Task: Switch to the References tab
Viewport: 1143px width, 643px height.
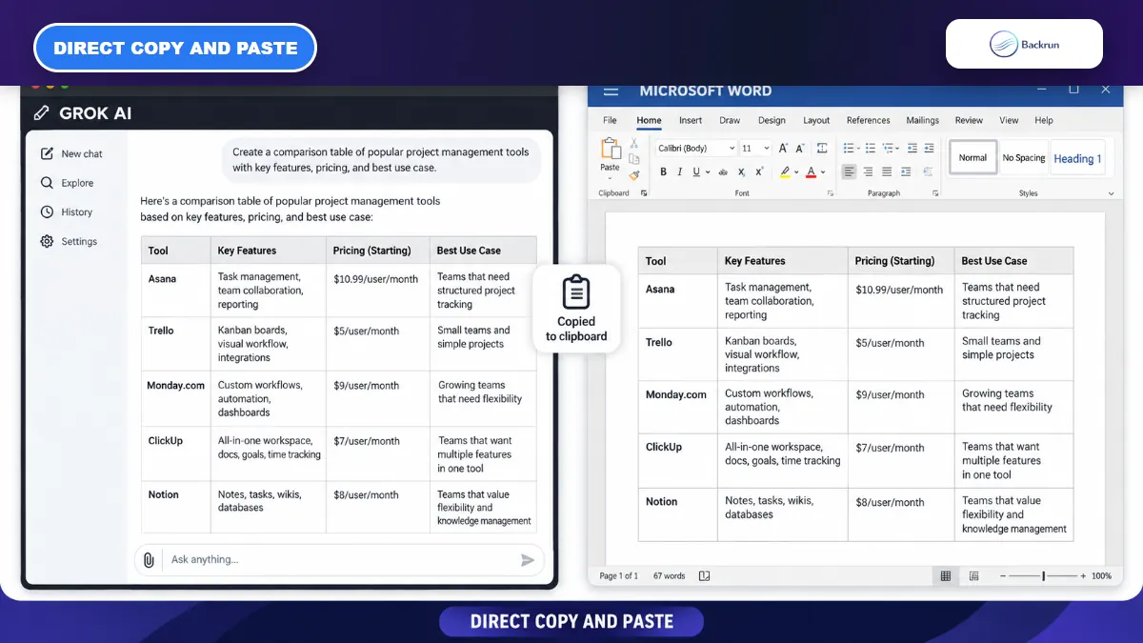Action: click(x=868, y=121)
